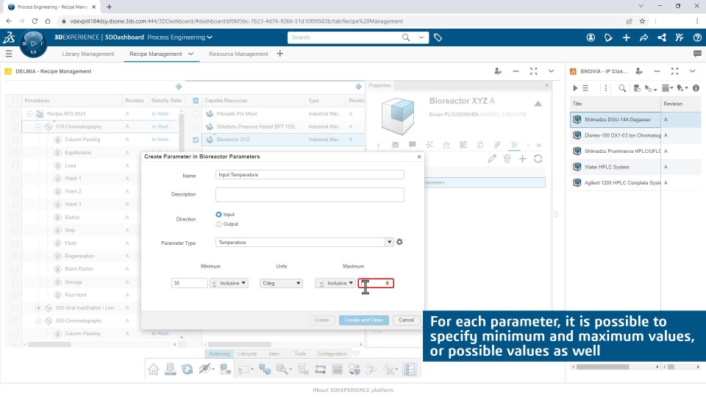Check the Recipe AFG-0023 row checkbox

coord(15,114)
